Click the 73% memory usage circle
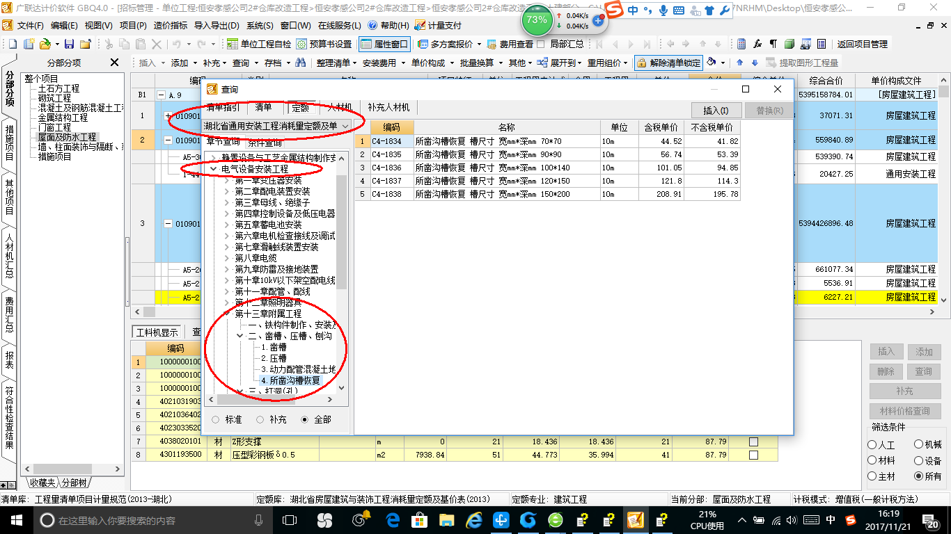The image size is (951, 534). pyautogui.click(x=537, y=20)
